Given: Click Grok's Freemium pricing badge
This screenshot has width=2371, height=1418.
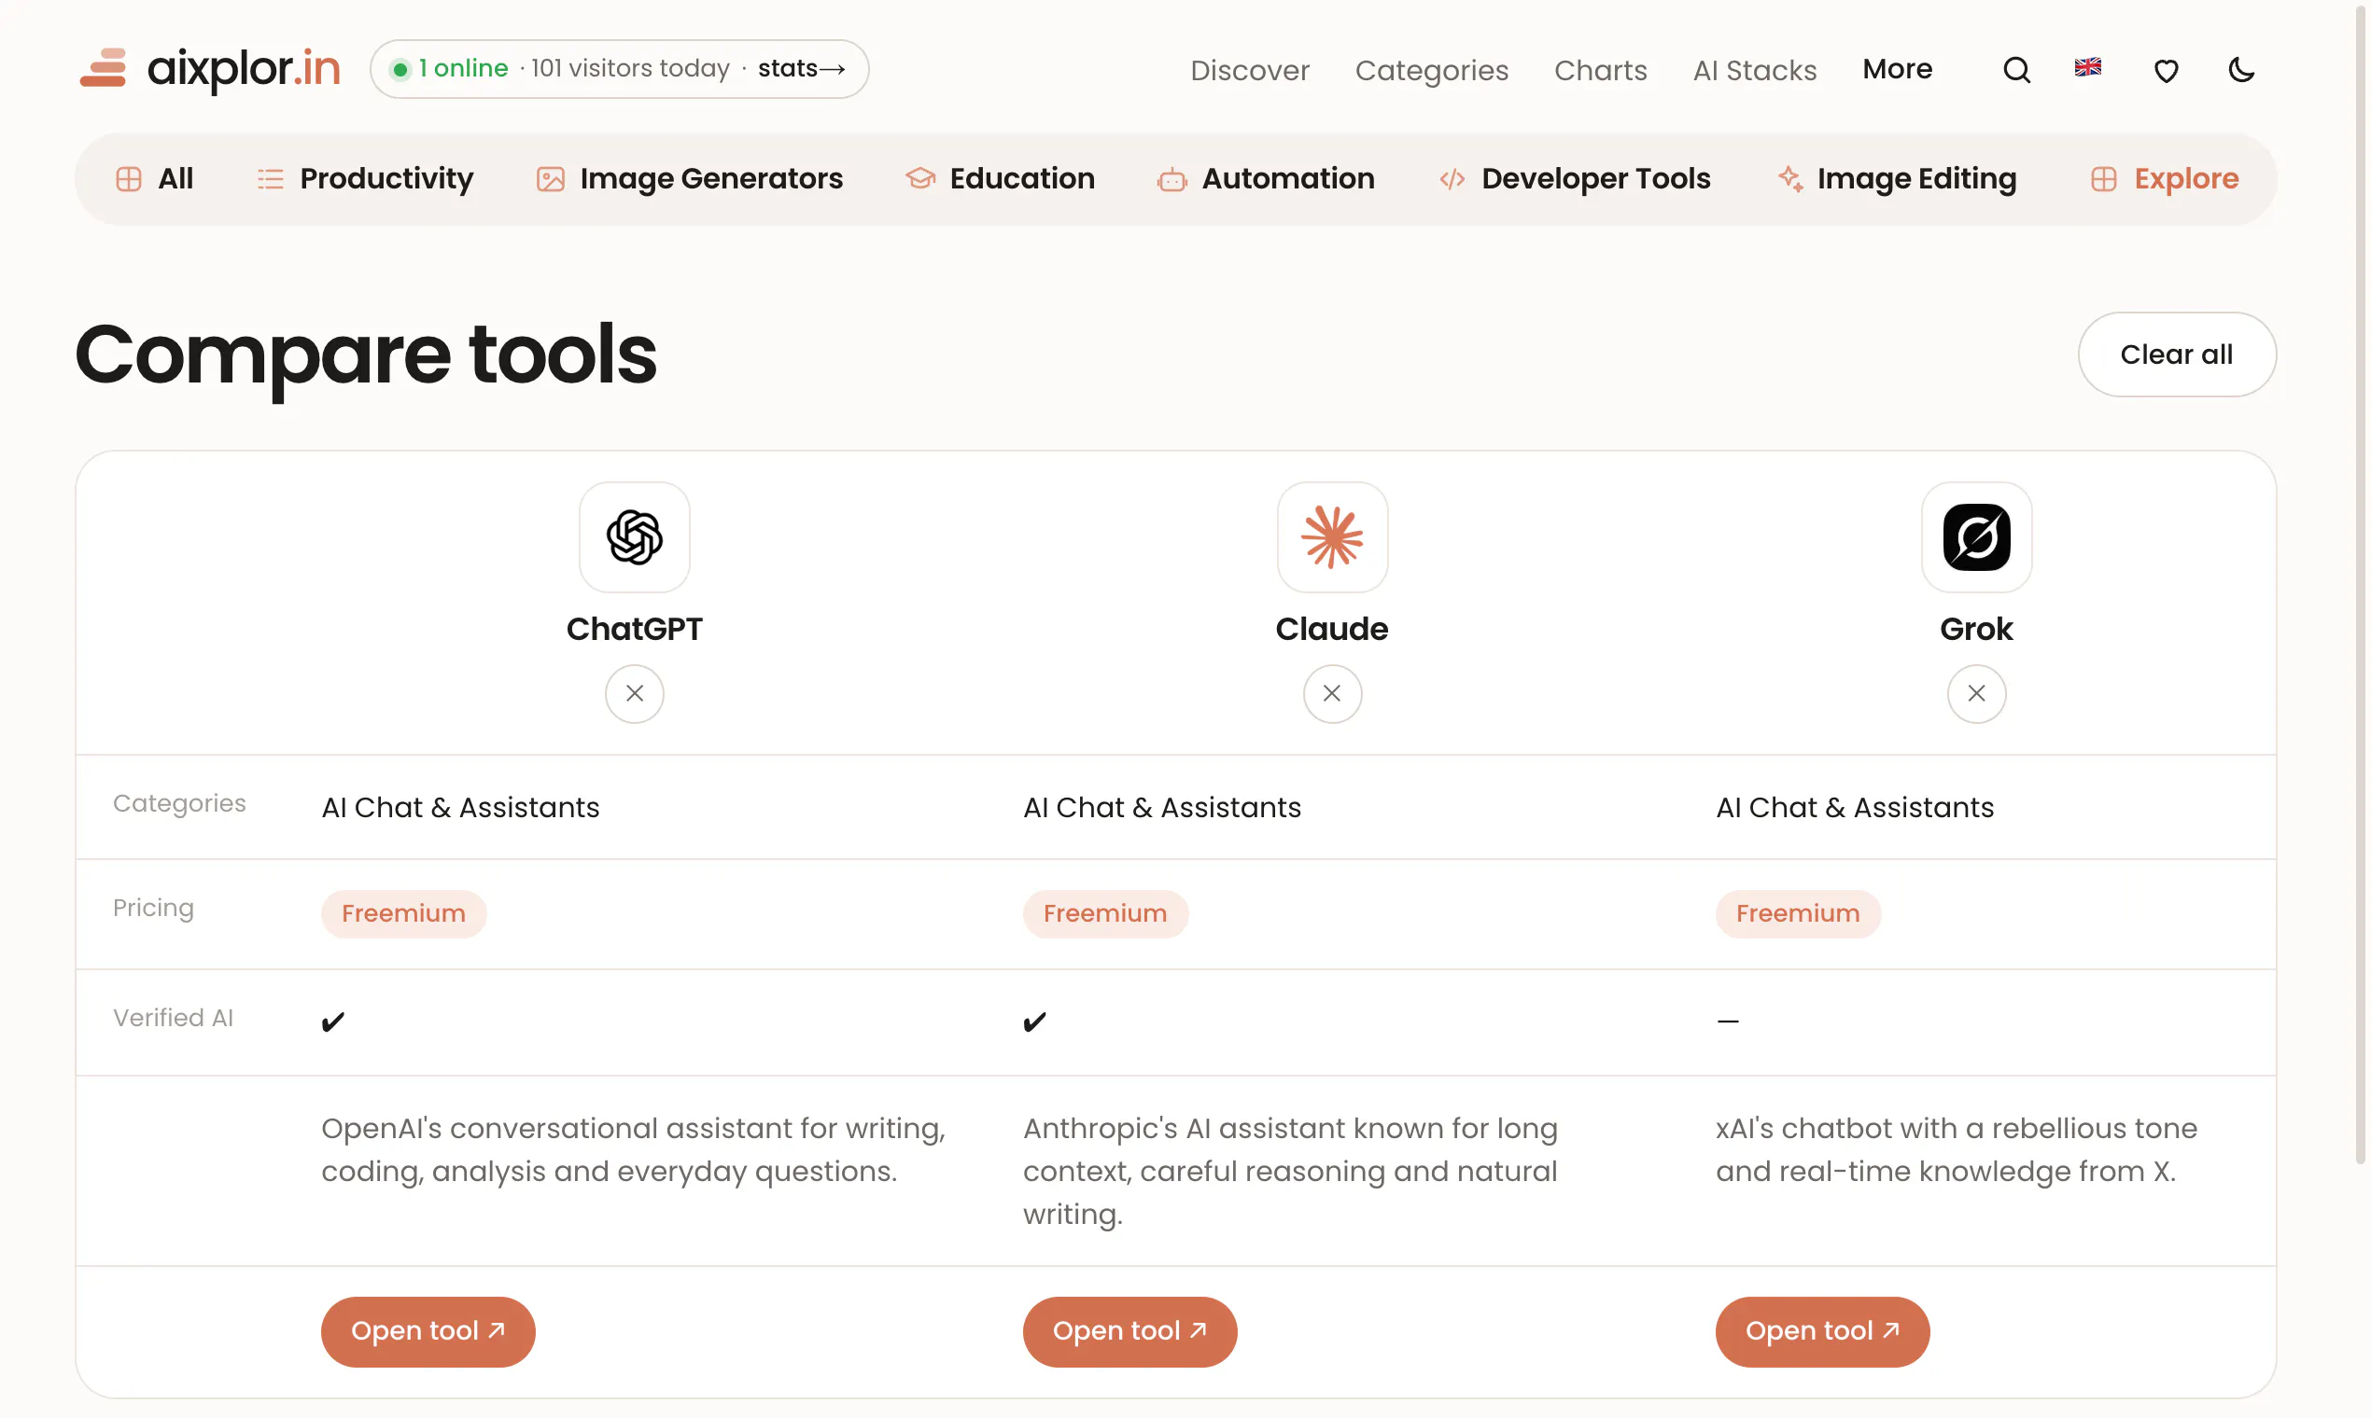Looking at the screenshot, I should [1797, 913].
